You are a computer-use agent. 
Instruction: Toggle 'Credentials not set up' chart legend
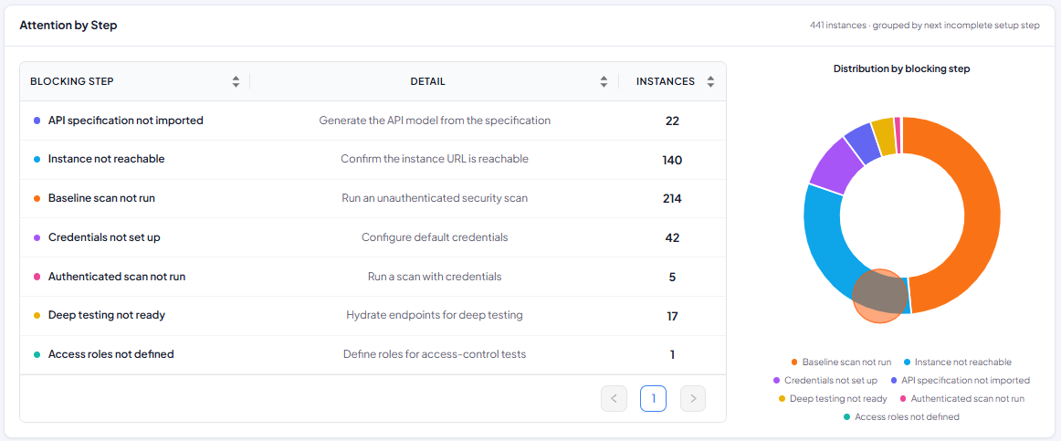825,381
